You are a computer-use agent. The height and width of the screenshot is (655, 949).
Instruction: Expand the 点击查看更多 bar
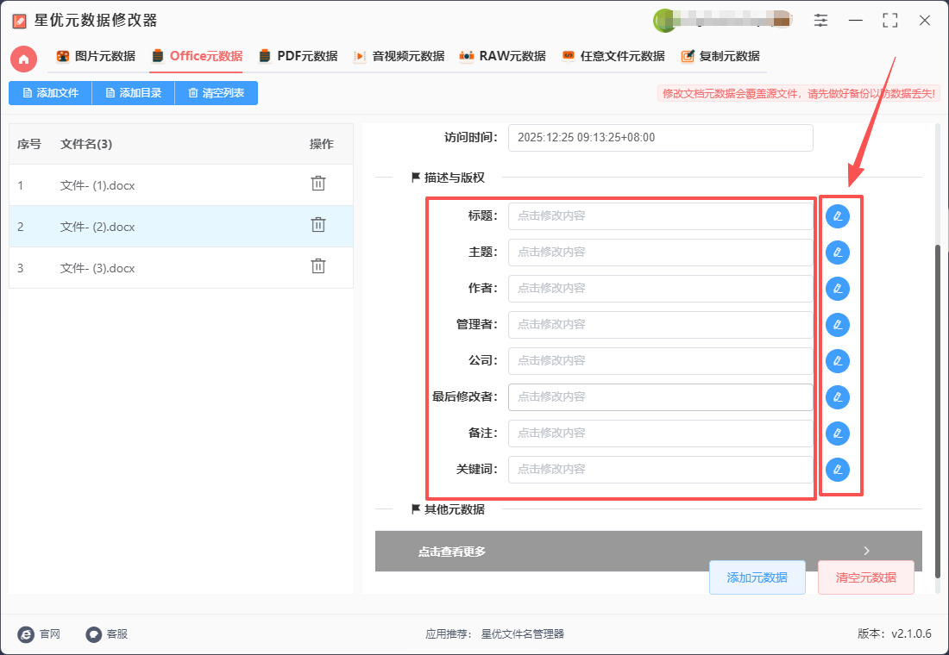(x=648, y=551)
